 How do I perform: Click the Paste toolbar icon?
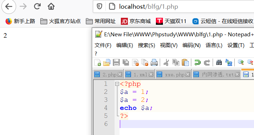click(x=185, y=62)
